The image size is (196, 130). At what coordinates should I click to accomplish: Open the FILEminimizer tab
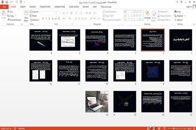(x=106, y=7)
